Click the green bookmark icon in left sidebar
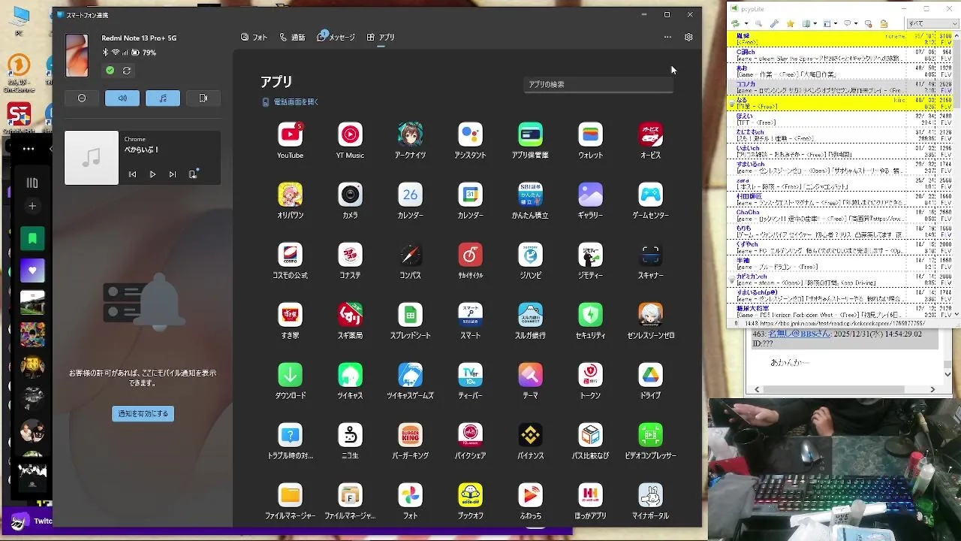 click(x=32, y=238)
